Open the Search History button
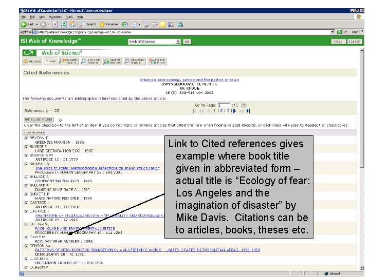The image size is (370, 277). pos(113,61)
